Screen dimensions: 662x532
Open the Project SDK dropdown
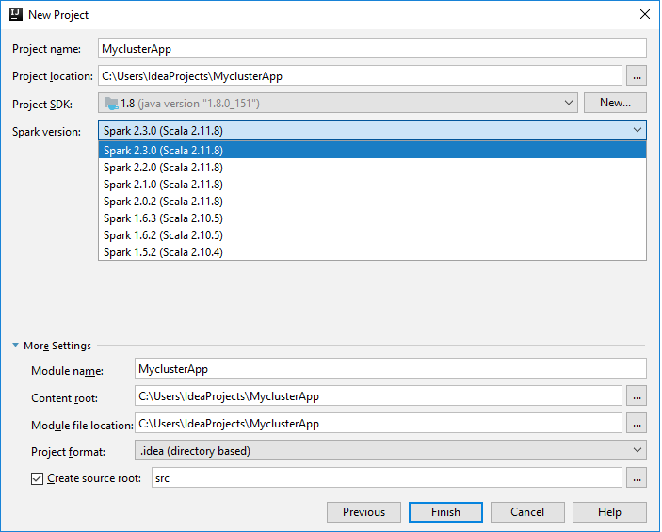point(338,103)
